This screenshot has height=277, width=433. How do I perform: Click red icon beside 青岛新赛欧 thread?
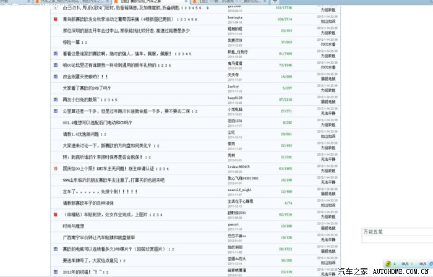[56, 19]
